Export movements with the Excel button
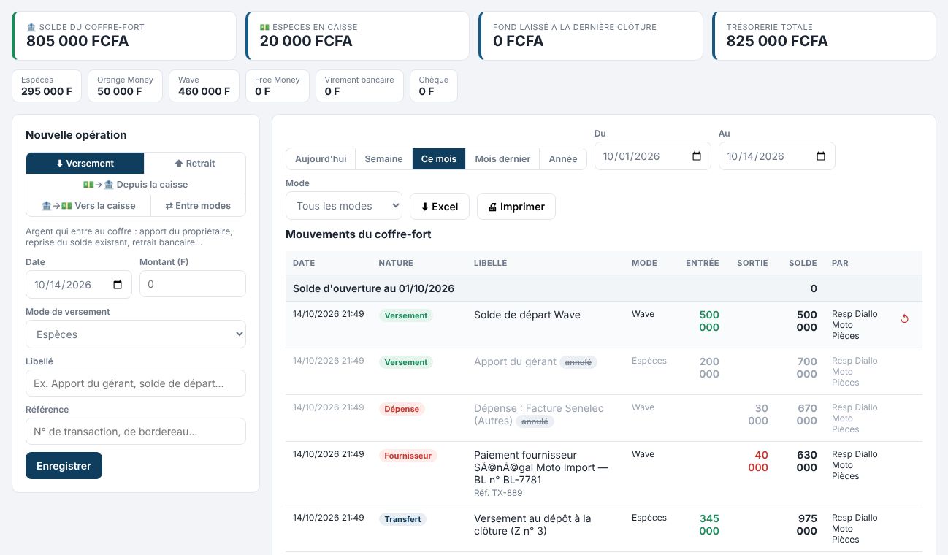 pos(440,207)
